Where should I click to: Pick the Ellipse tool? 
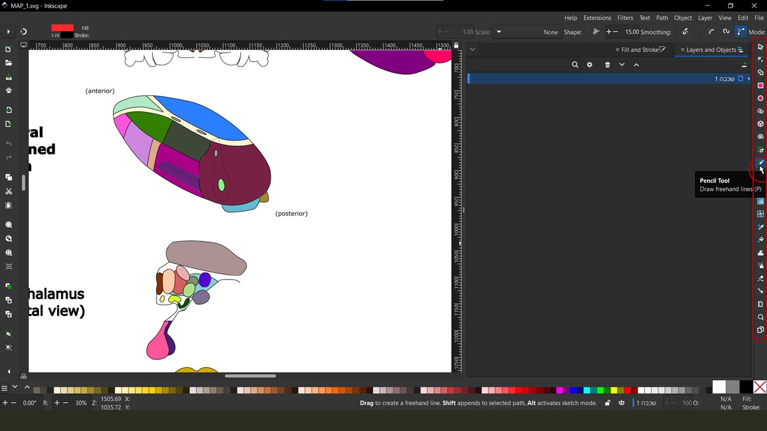tap(760, 98)
